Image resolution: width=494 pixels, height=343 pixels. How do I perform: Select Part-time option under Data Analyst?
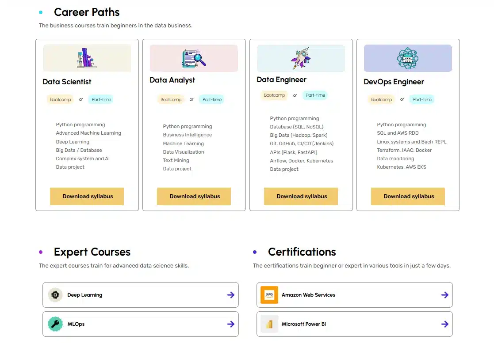(212, 100)
